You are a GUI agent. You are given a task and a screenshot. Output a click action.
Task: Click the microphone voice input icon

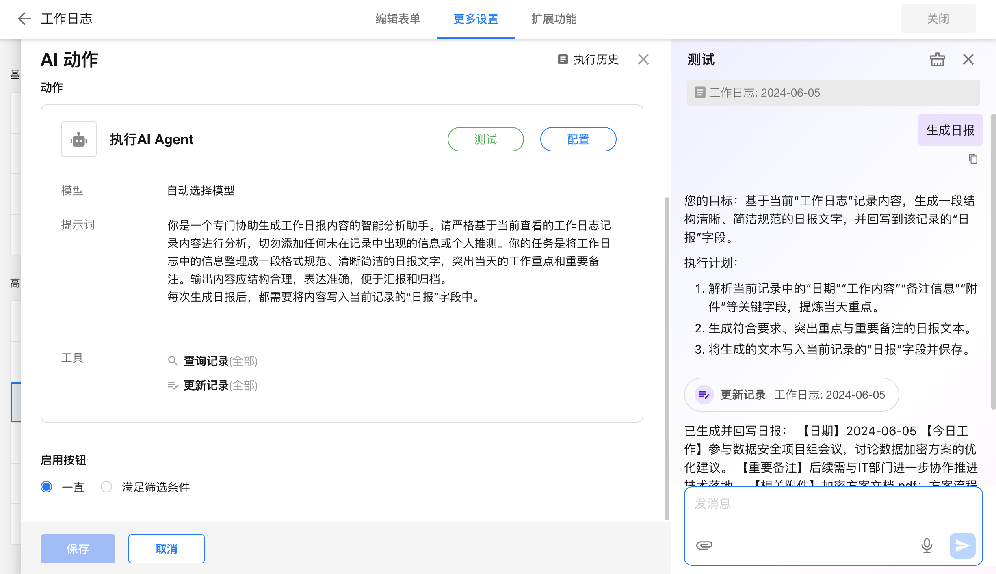click(x=927, y=545)
